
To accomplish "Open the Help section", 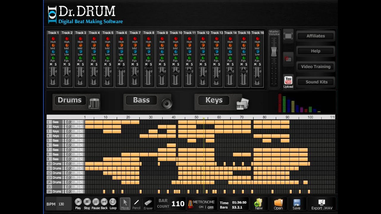I will 316,51.
